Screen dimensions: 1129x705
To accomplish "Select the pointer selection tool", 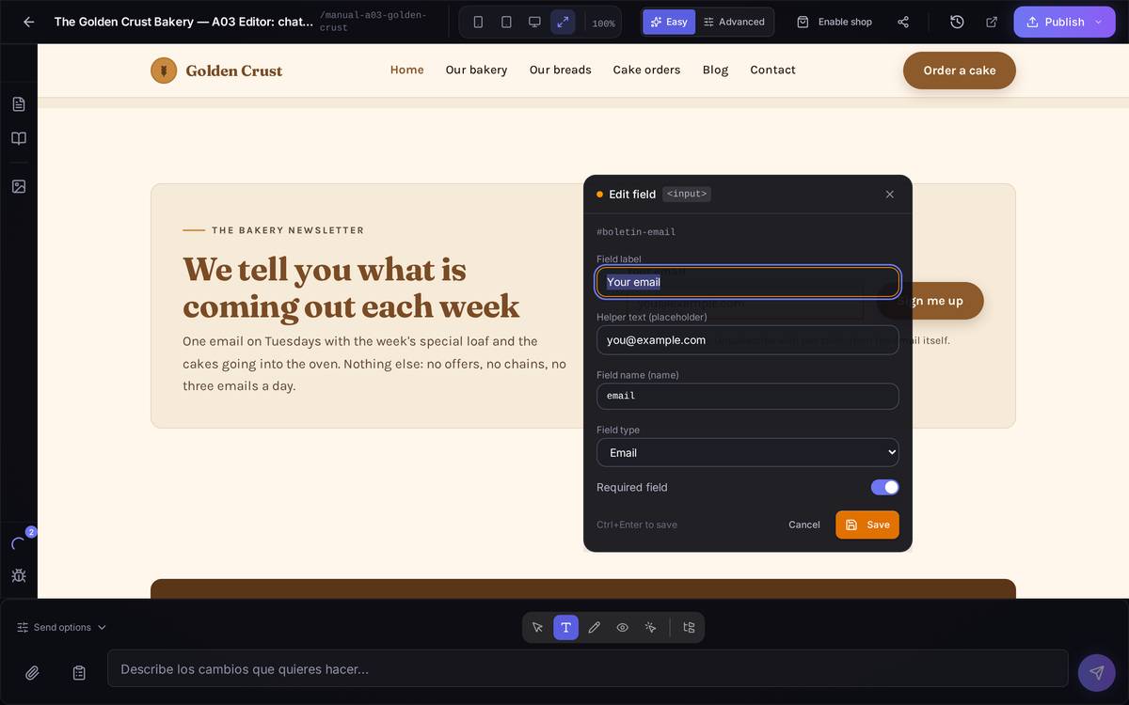I will [x=537, y=627].
